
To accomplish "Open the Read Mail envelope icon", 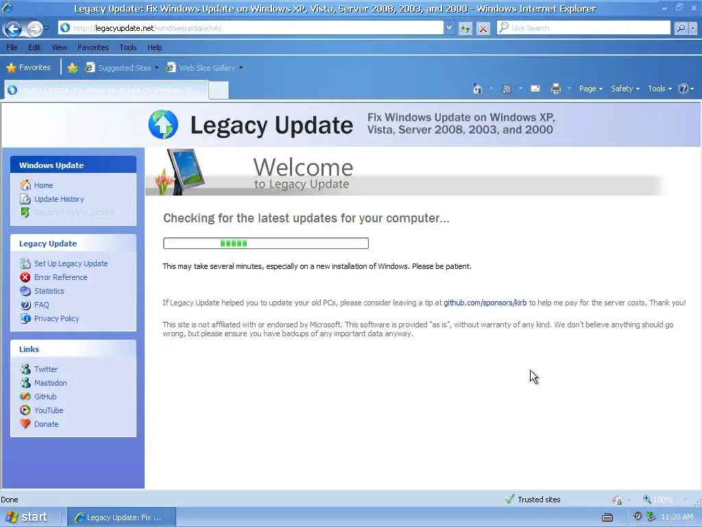I will click(535, 89).
